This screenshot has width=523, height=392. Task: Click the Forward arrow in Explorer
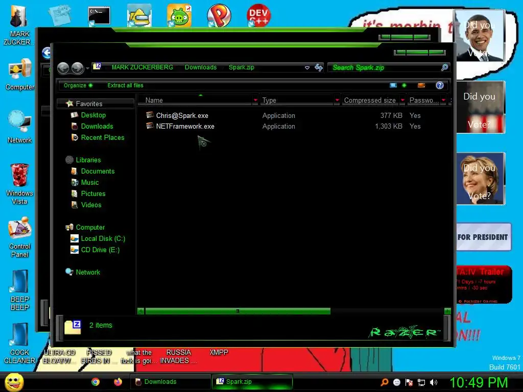click(78, 68)
